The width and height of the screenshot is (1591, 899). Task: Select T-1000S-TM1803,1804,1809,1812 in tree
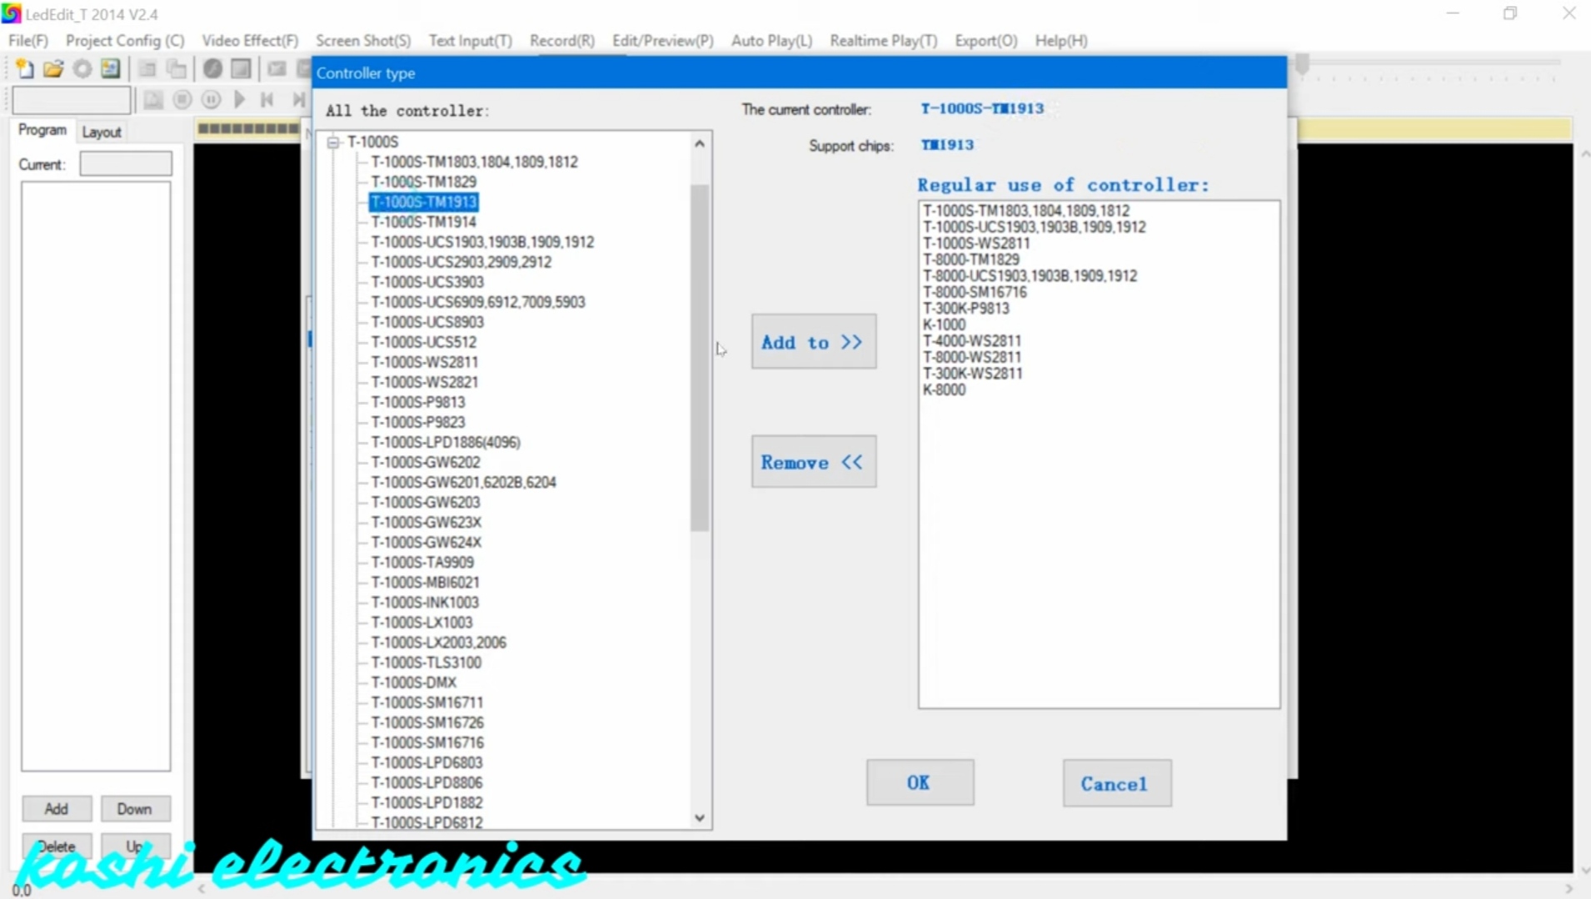pyautogui.click(x=475, y=161)
